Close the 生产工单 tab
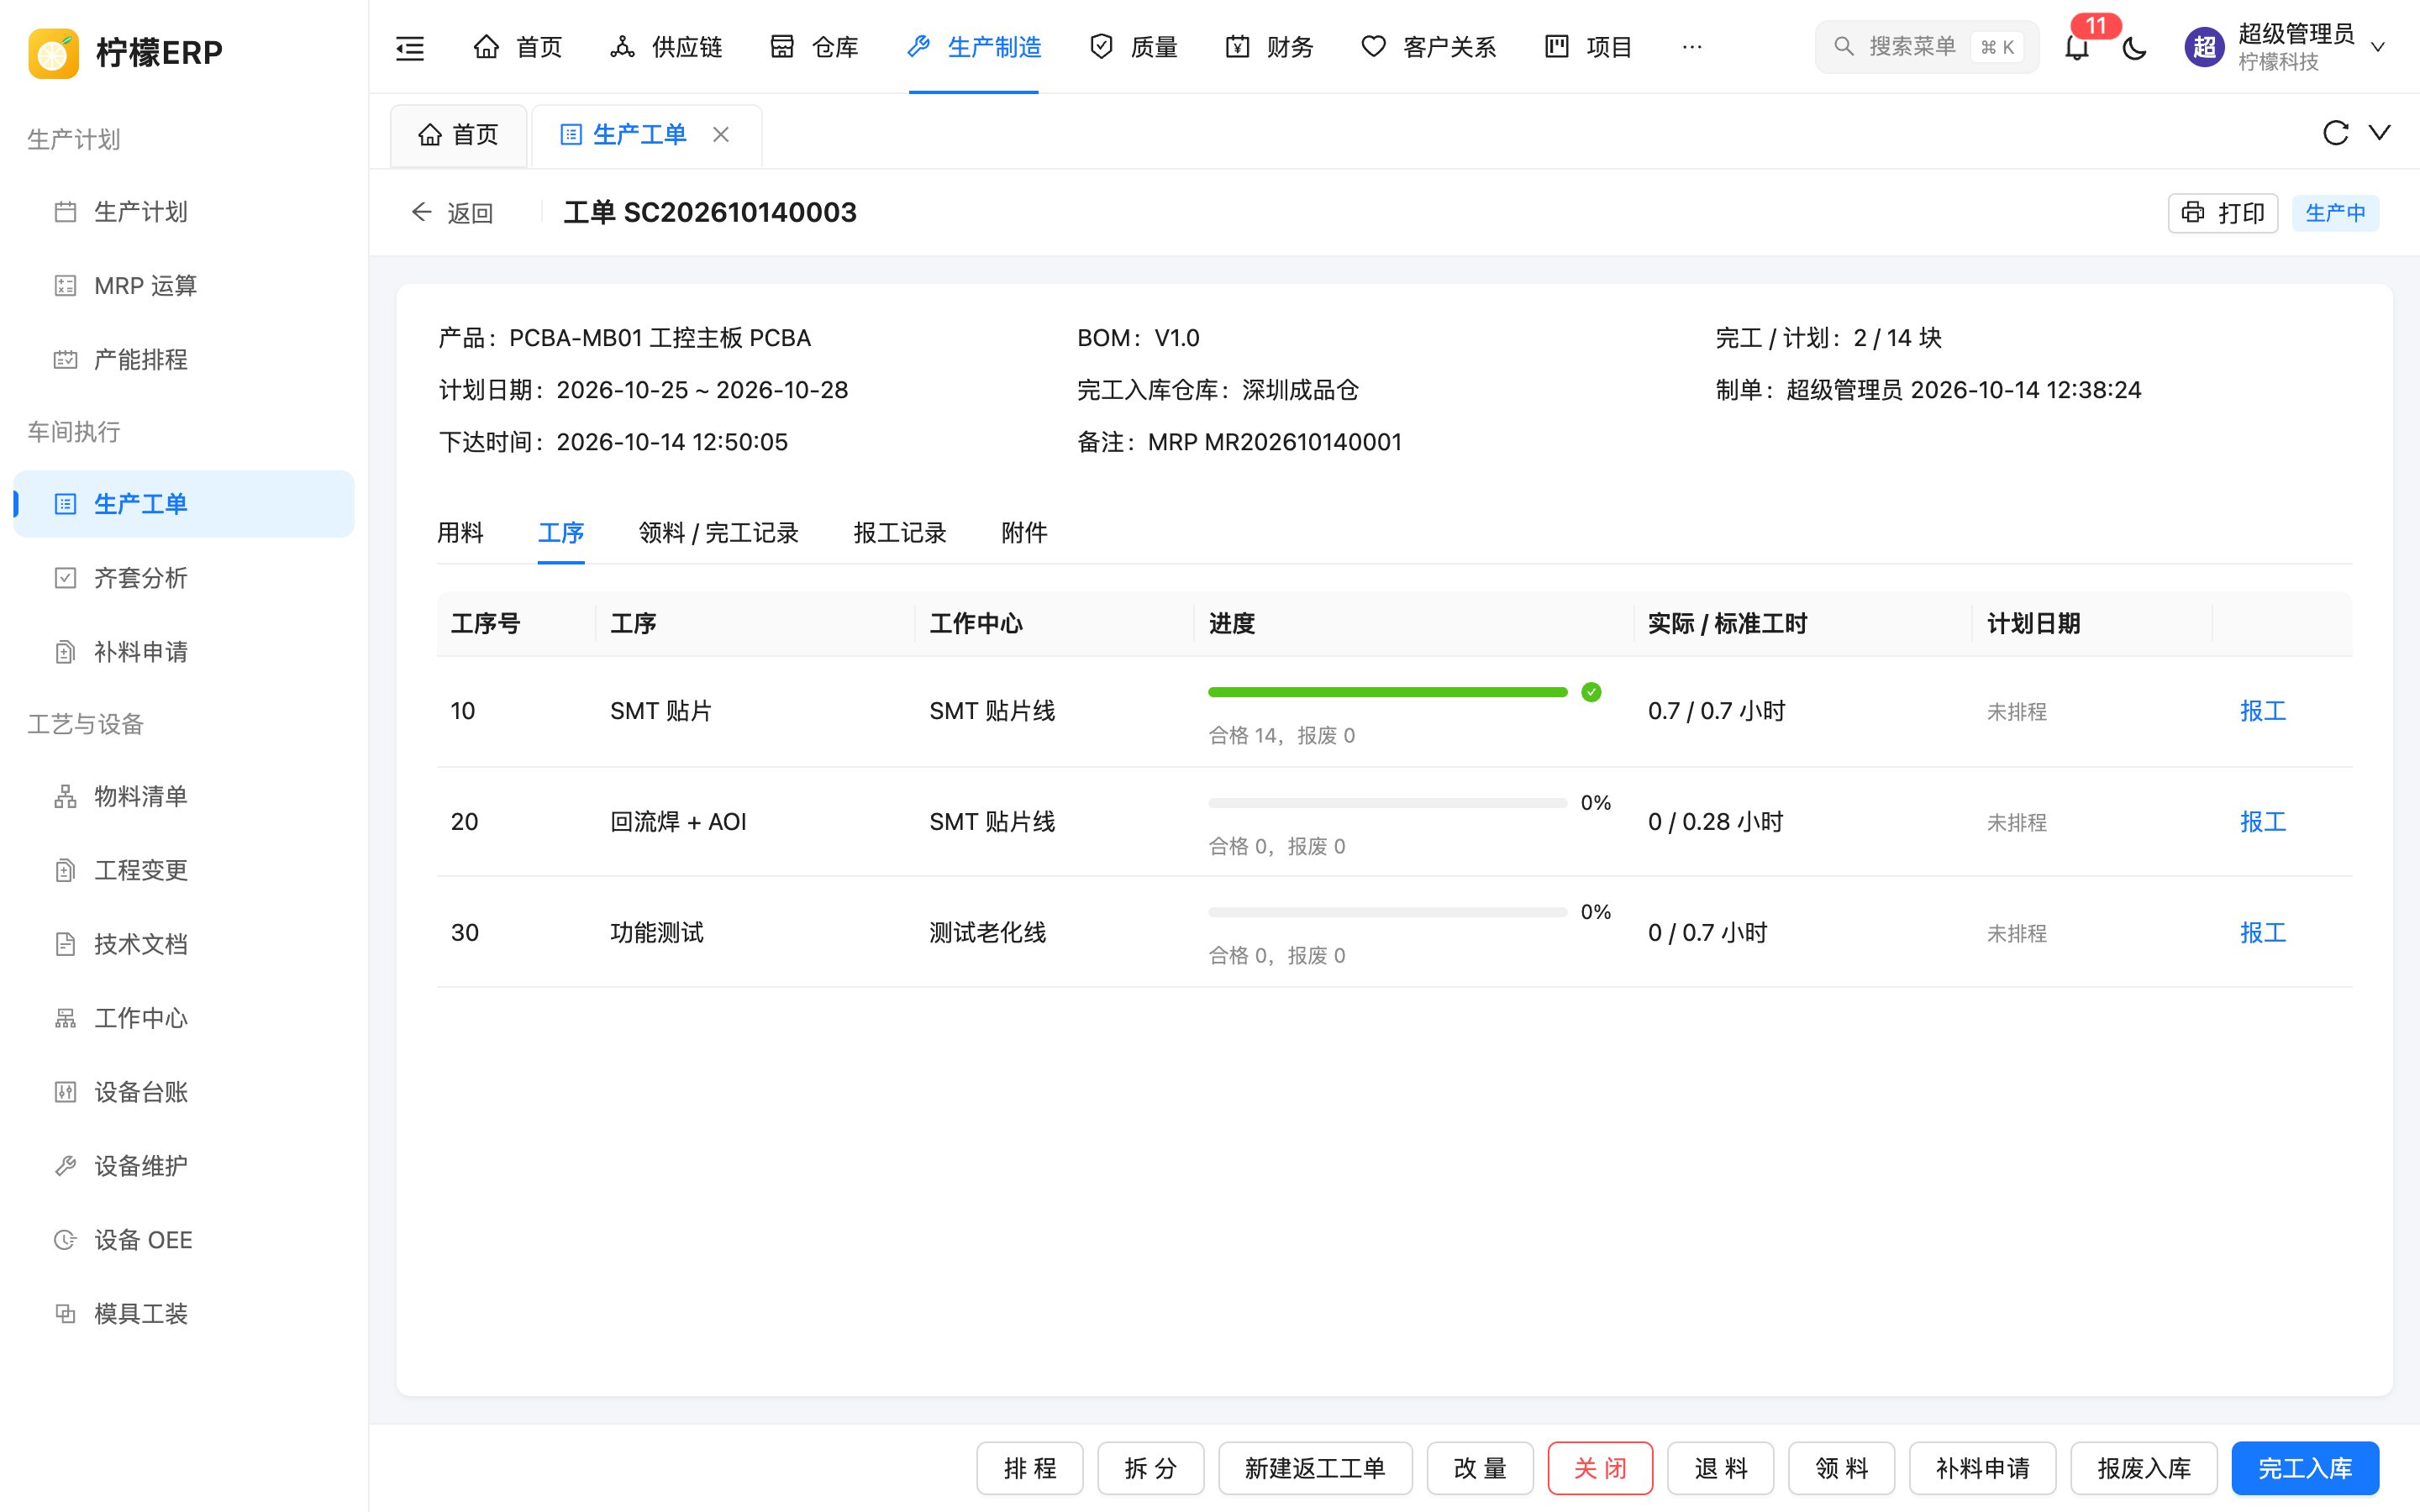The width and height of the screenshot is (2420, 1512). (721, 134)
